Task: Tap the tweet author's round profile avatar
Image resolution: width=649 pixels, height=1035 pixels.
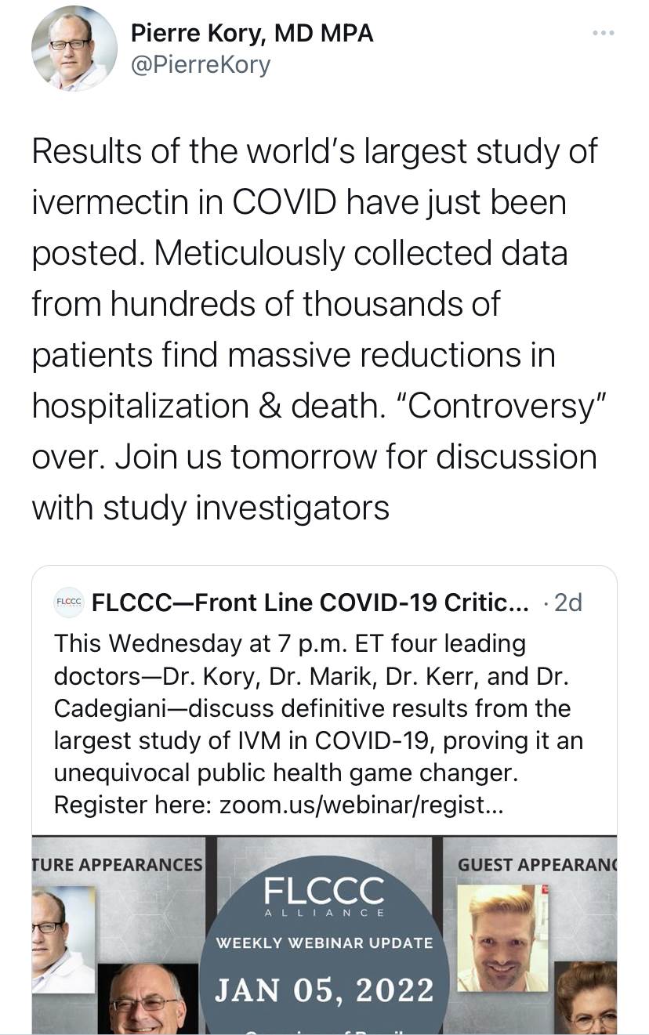Action: [74, 49]
